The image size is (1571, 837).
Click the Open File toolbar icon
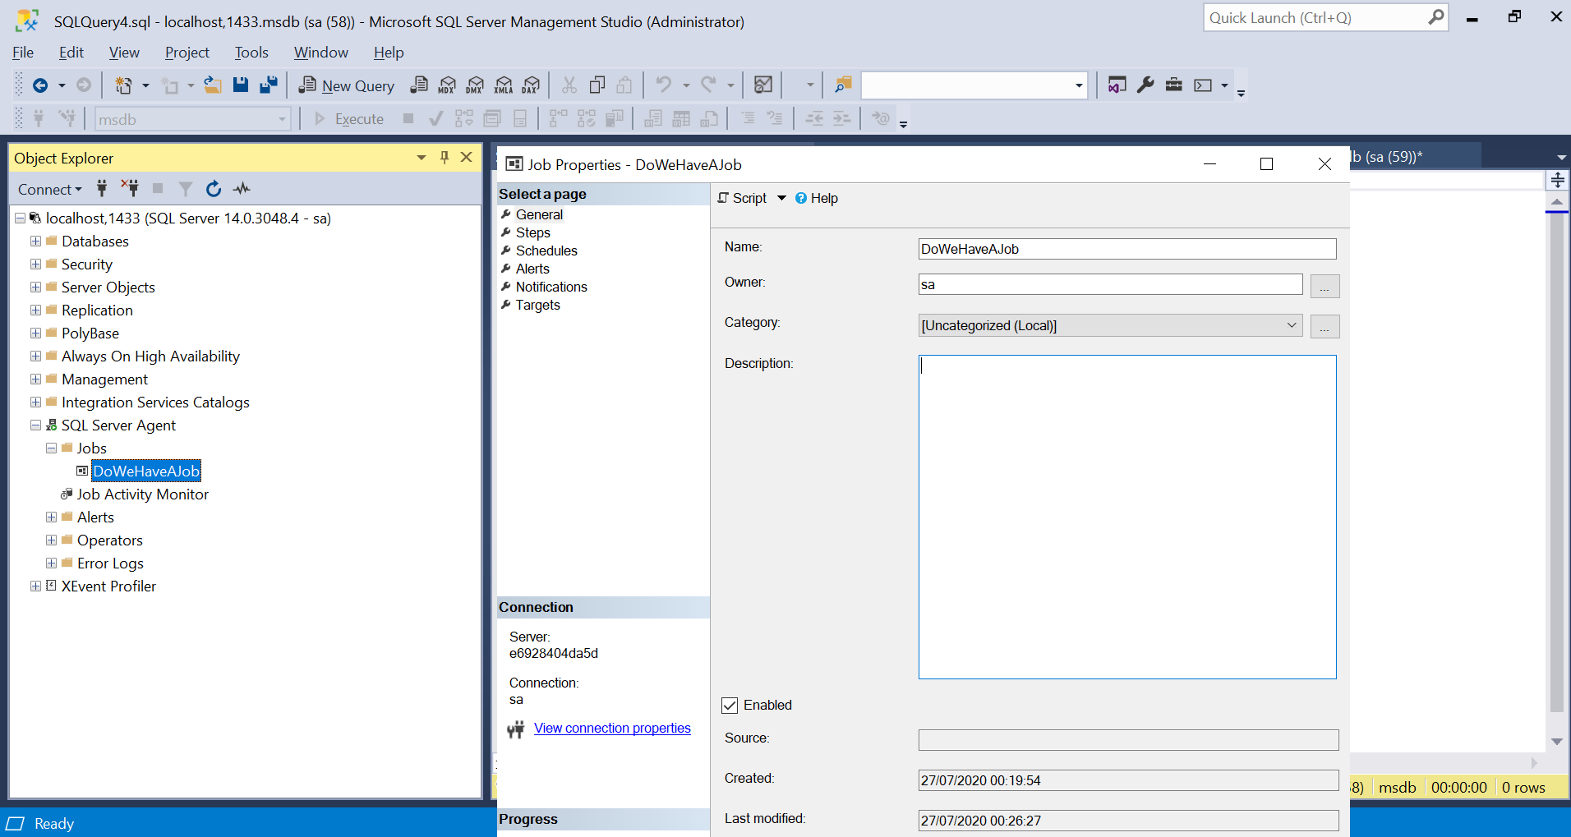click(213, 85)
